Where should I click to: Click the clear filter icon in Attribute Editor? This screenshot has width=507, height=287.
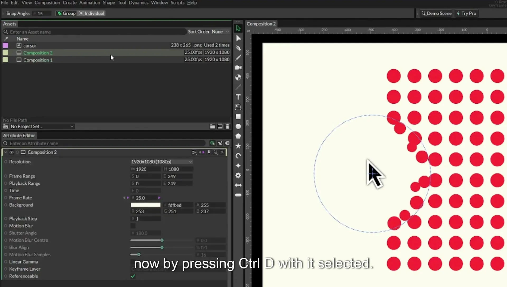227,143
